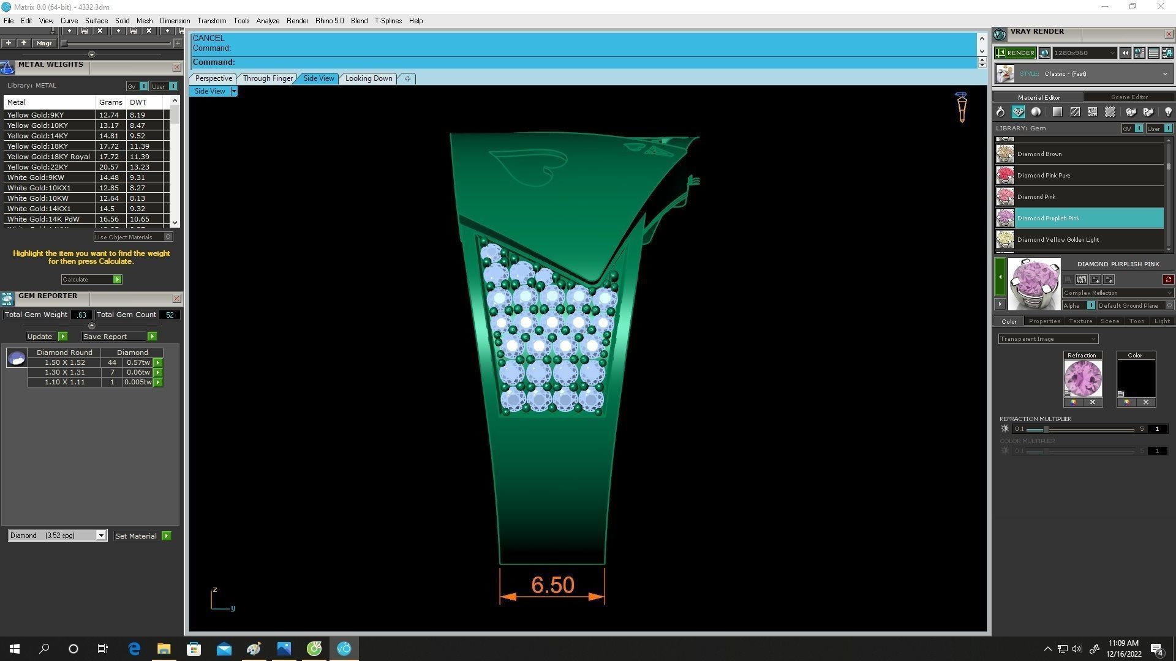This screenshot has height=661, width=1176.
Task: Open the T-Splines menu
Action: [388, 21]
